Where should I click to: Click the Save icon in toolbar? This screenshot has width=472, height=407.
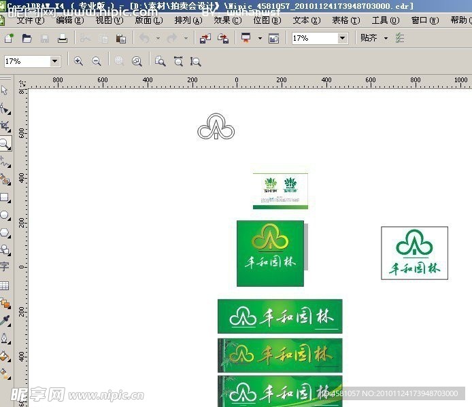tap(45, 38)
